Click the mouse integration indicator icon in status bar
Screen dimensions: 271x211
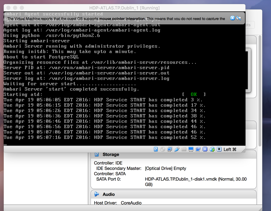coord(212,149)
